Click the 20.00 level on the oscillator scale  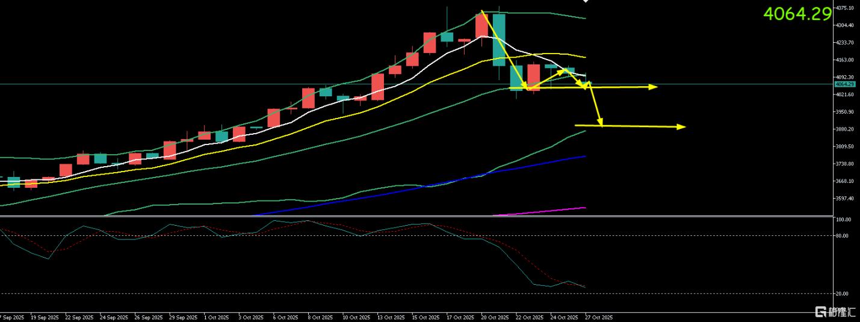click(x=842, y=294)
